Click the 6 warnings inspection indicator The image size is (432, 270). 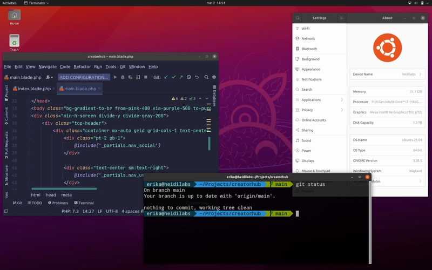coord(175,98)
